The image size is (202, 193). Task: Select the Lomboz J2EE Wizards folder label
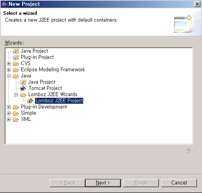[53, 94]
